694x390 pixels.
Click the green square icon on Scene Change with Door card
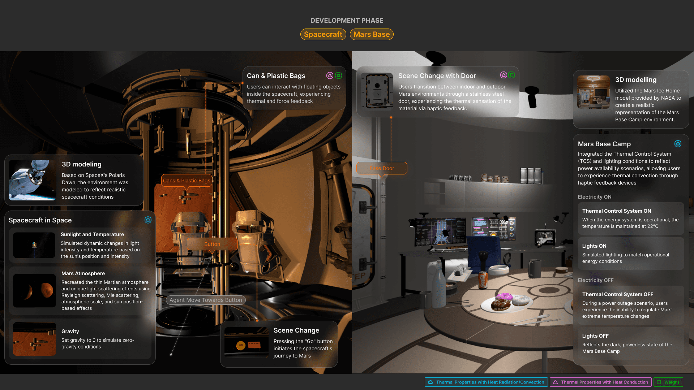(x=512, y=75)
